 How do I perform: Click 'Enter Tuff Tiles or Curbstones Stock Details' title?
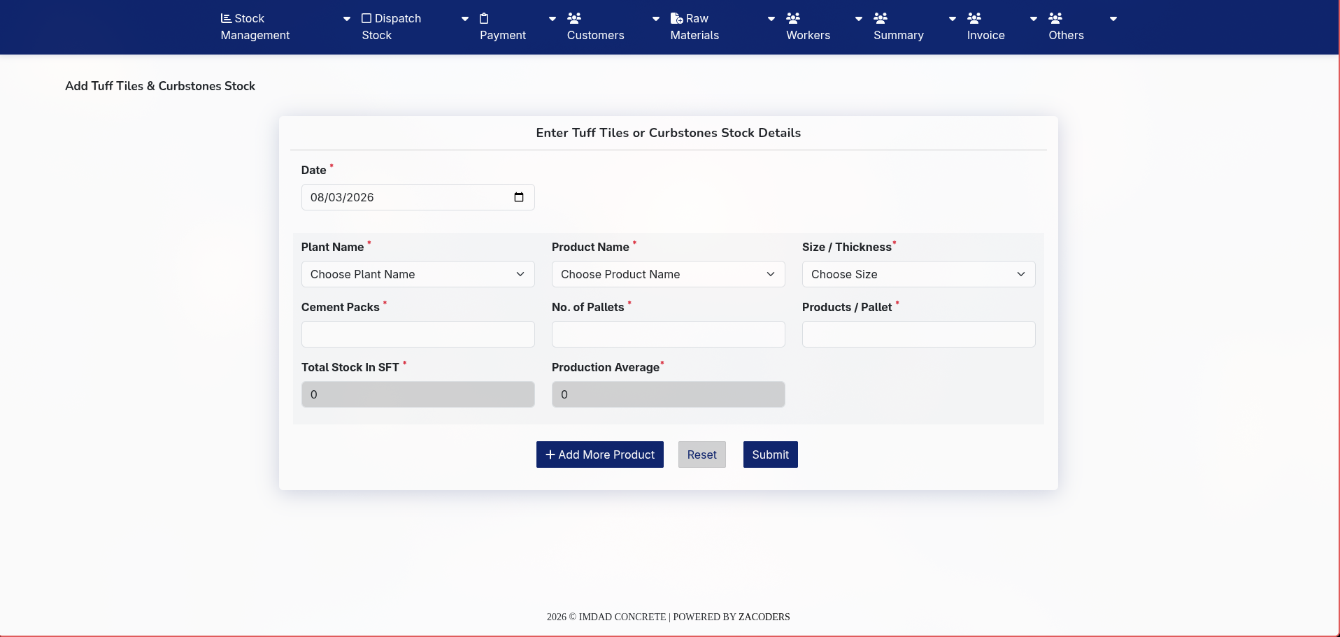pyautogui.click(x=669, y=133)
